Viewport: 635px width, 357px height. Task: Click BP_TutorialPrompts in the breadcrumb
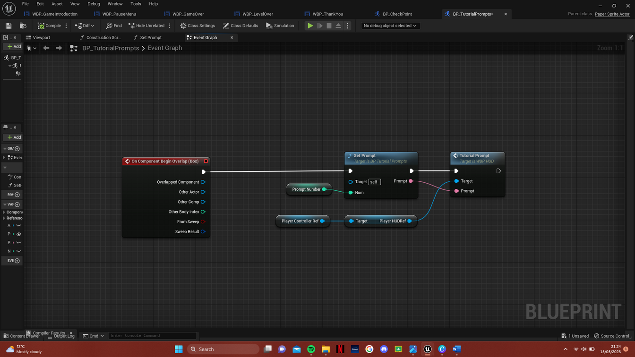[x=111, y=48]
